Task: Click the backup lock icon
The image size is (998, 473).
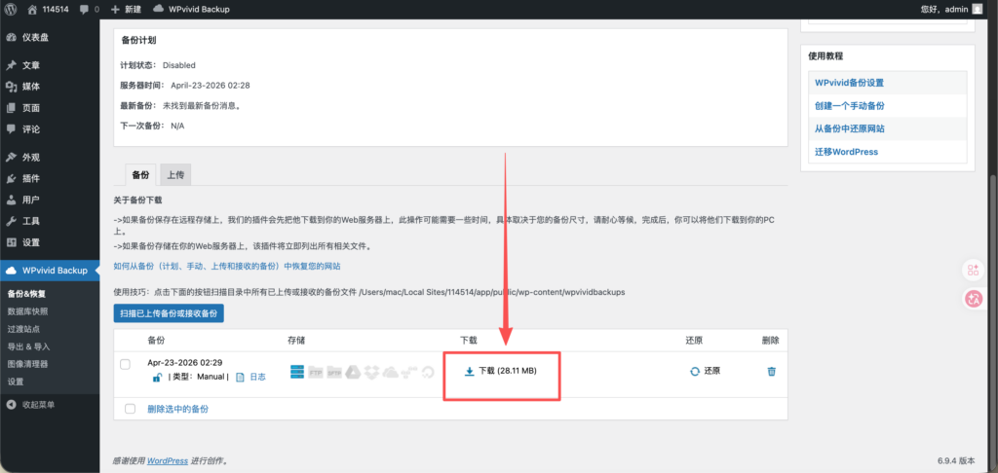Action: [x=157, y=377]
